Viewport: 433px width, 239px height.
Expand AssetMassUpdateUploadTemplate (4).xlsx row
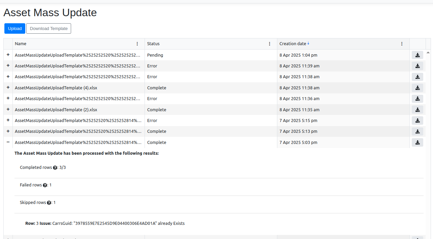[8, 88]
